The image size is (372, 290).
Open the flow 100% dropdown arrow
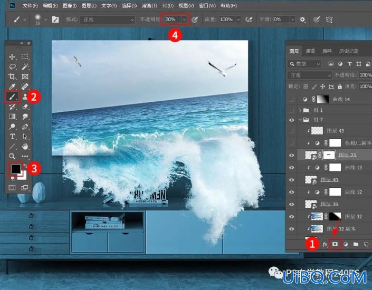pos(238,20)
